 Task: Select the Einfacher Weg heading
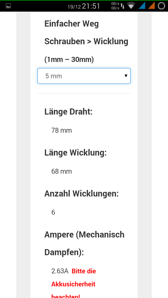[x=72, y=24]
